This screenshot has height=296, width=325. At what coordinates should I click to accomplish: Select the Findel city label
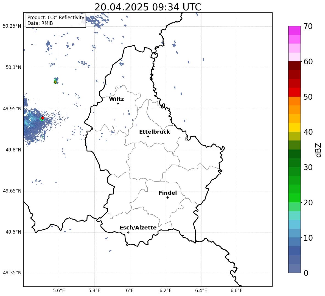168,193
